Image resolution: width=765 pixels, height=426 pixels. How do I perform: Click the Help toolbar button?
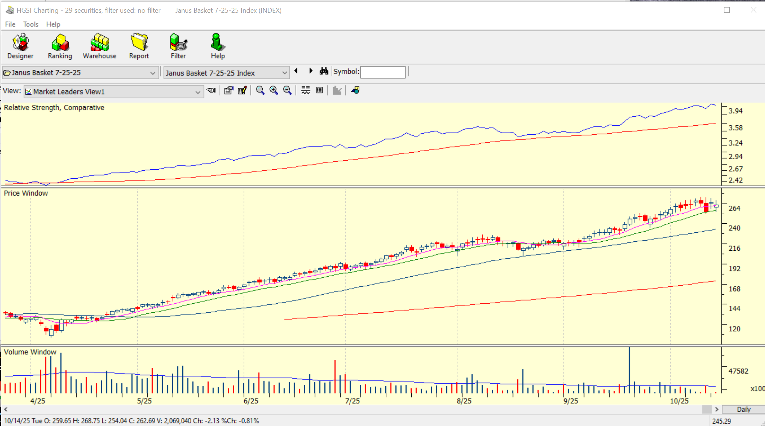pyautogui.click(x=217, y=46)
